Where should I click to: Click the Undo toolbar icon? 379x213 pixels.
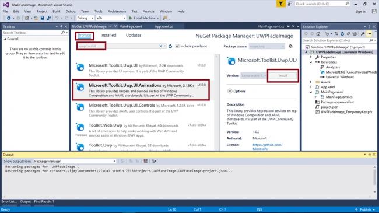[57, 18]
